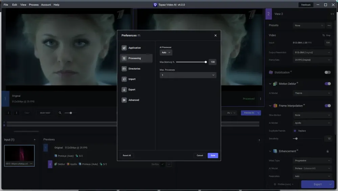The image size is (338, 191).
Task: Collapse the Frame Interpolation section
Action: coord(270,106)
